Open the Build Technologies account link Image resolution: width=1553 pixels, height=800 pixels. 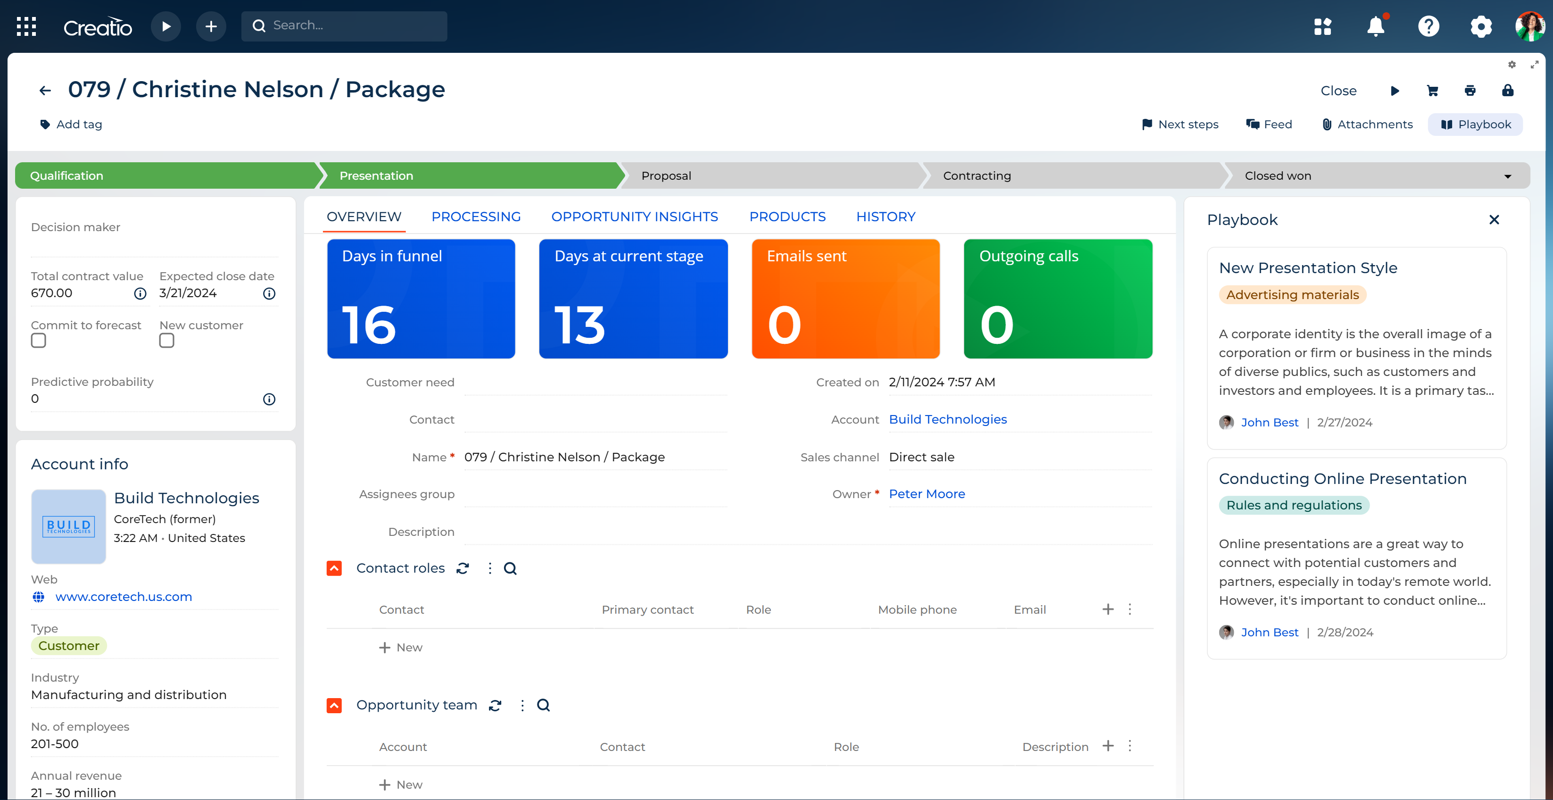click(x=948, y=419)
